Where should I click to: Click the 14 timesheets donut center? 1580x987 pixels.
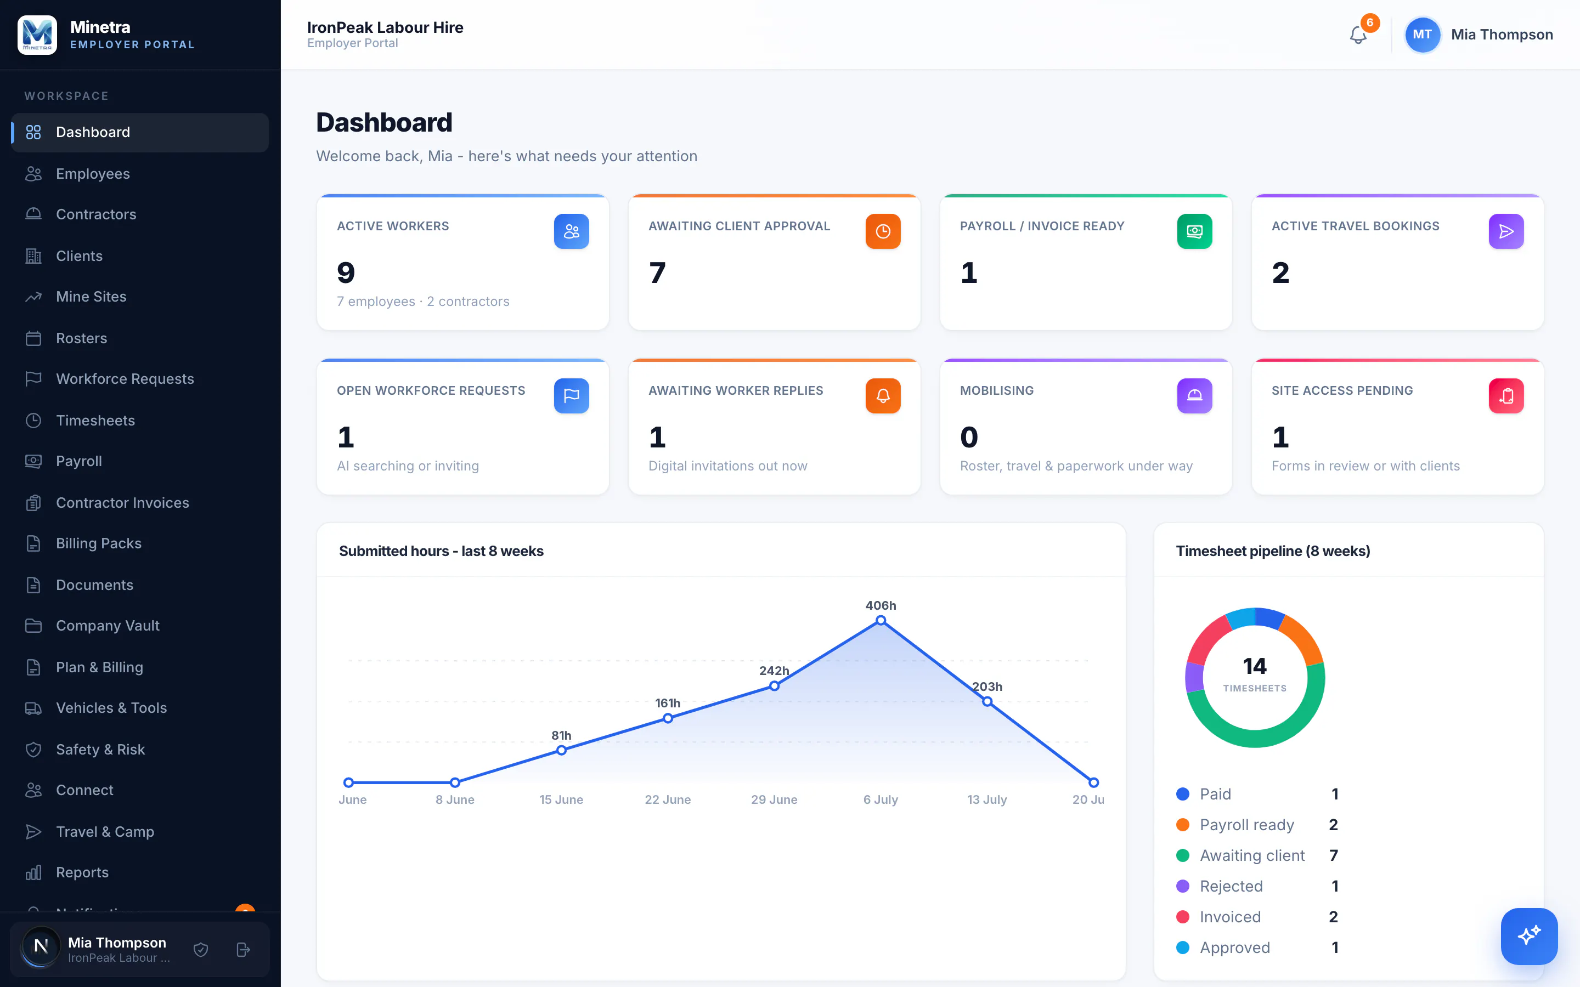[x=1254, y=675]
